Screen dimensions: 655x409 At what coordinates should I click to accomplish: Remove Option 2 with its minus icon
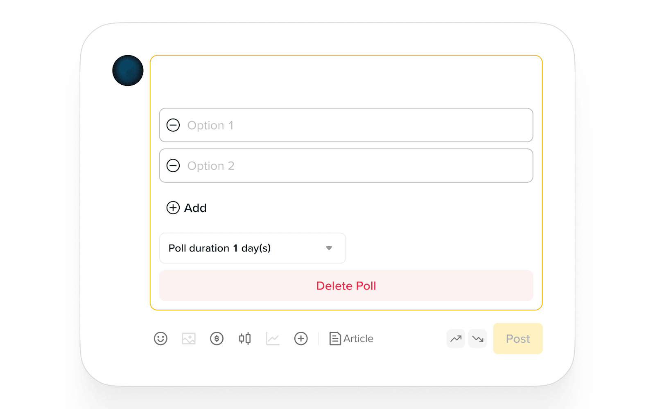click(173, 166)
